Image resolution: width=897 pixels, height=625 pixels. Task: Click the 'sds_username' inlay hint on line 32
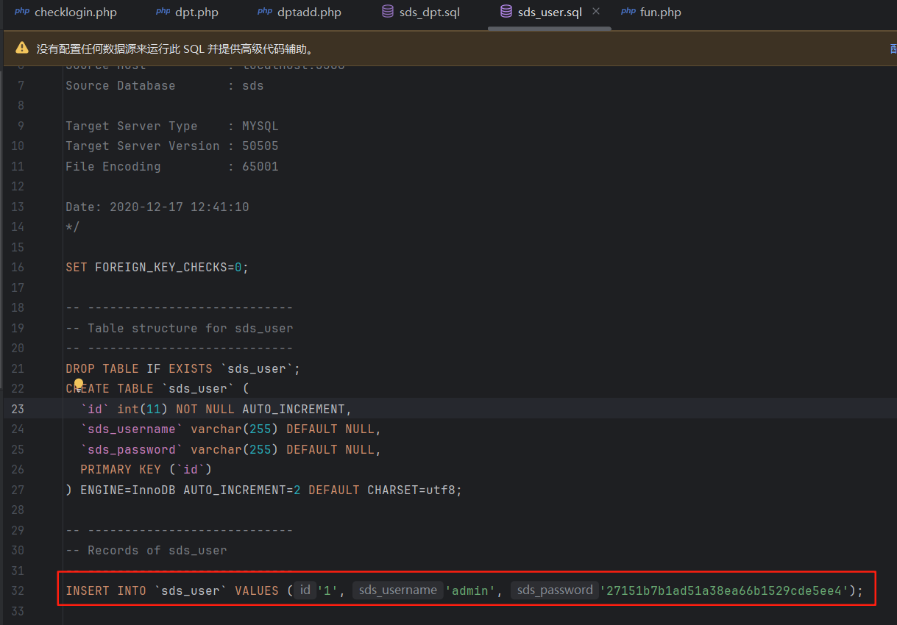(398, 590)
